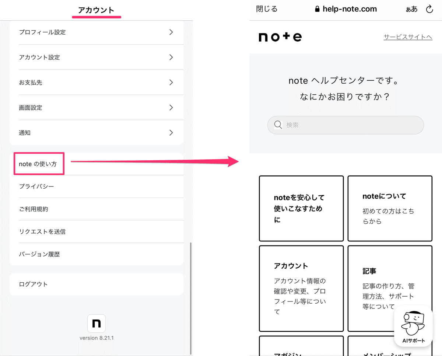Screen dimensions: 442x356
Task: Open サービスサイトへ link
Action: coord(408,37)
